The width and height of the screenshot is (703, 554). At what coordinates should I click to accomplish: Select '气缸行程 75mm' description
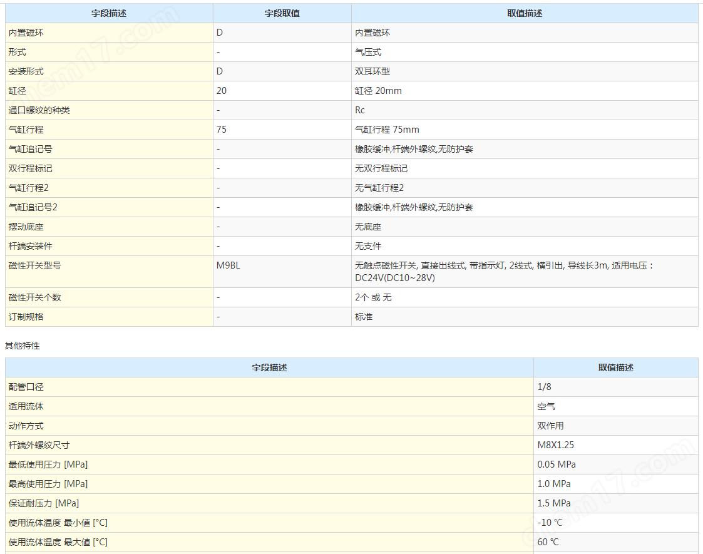[387, 130]
